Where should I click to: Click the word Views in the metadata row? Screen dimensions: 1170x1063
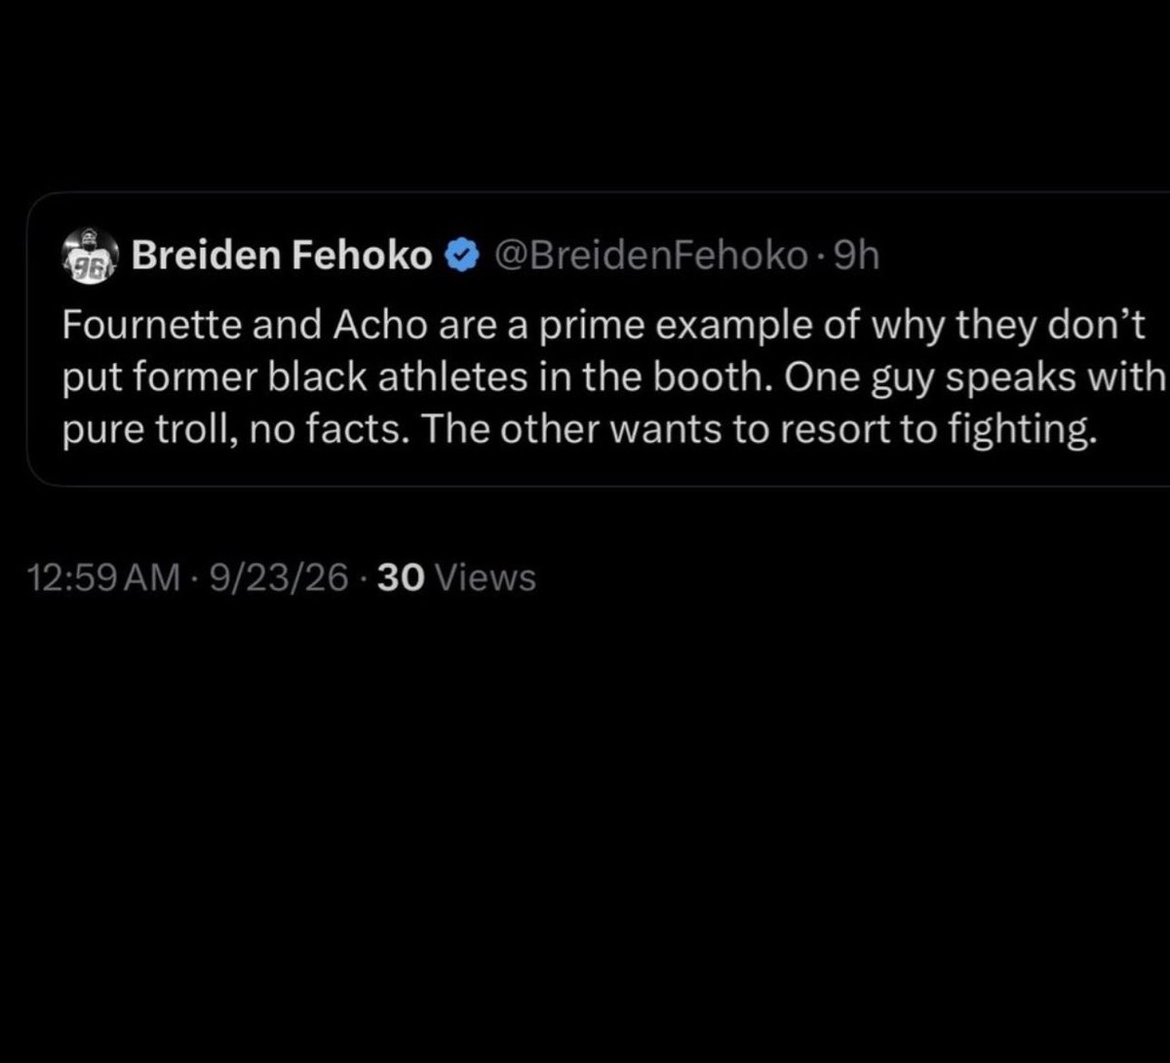tap(483, 578)
